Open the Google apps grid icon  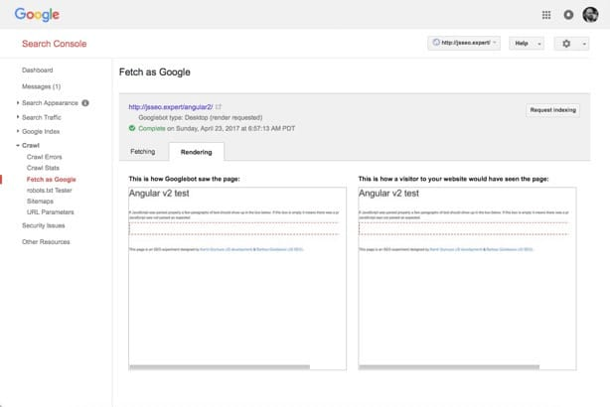[546, 15]
